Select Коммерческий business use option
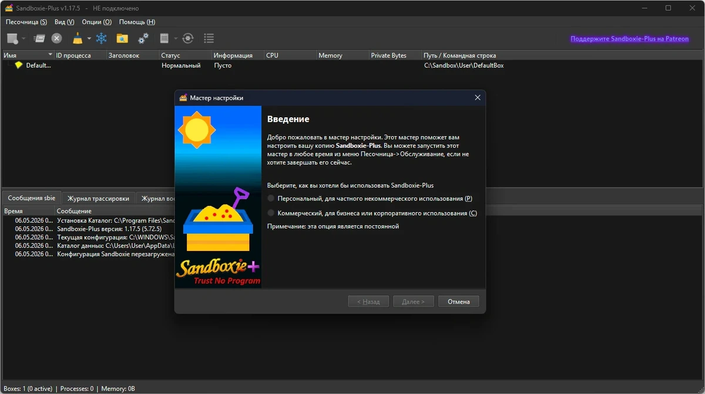Screen dimensions: 705x394 coord(372,213)
